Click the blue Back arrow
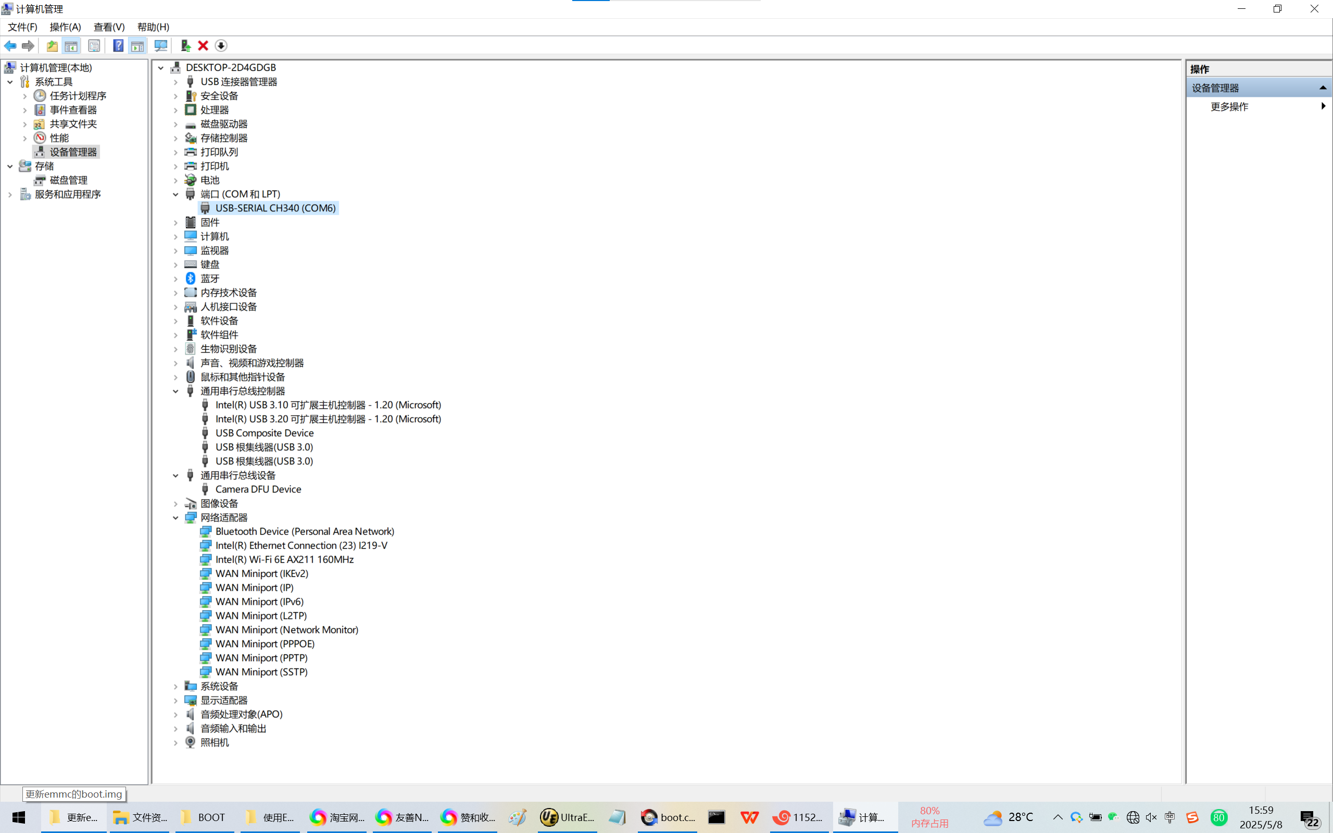 10,46
